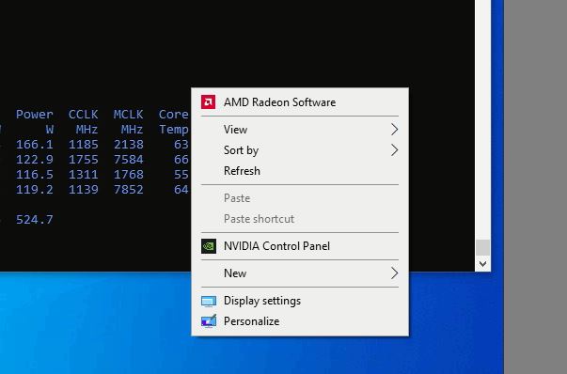Click the Display settings monitor icon
Viewport: 567px width, 374px height.
click(209, 301)
